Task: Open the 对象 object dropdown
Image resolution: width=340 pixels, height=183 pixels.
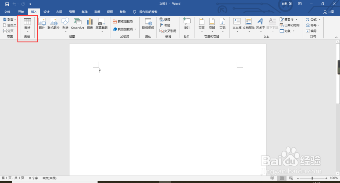Action: pyautogui.click(x=294, y=31)
